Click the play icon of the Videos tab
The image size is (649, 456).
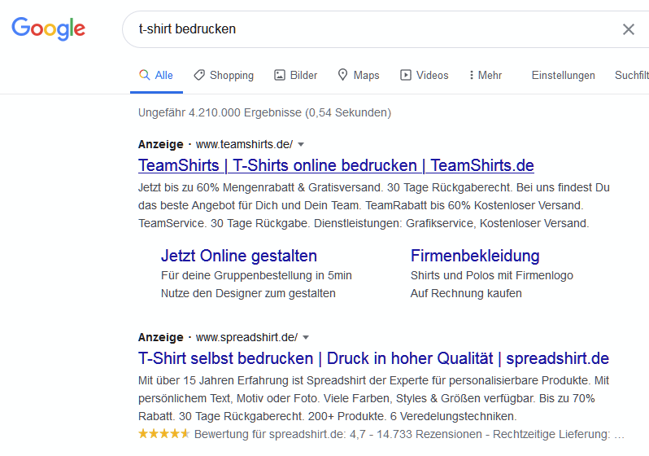(406, 75)
